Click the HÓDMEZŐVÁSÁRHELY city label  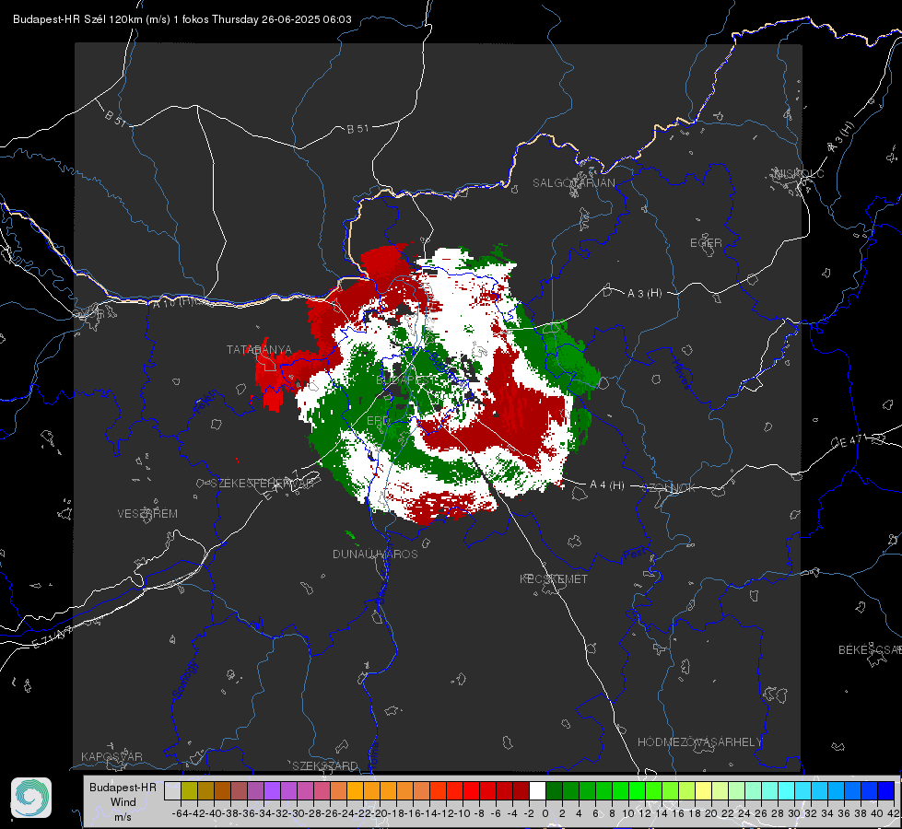coord(699,742)
